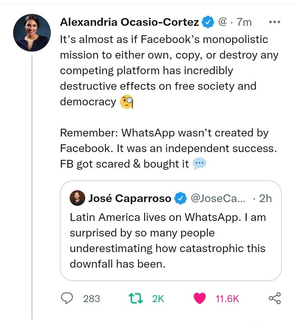Click the share icon below the tweet
Viewport: 295px width, 323px height.
click(x=275, y=298)
